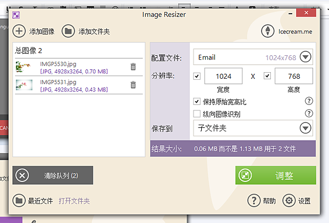The height and width of the screenshot is (223, 329).
Task: Click the Image Resizer app icon in title bar
Action: [16, 15]
